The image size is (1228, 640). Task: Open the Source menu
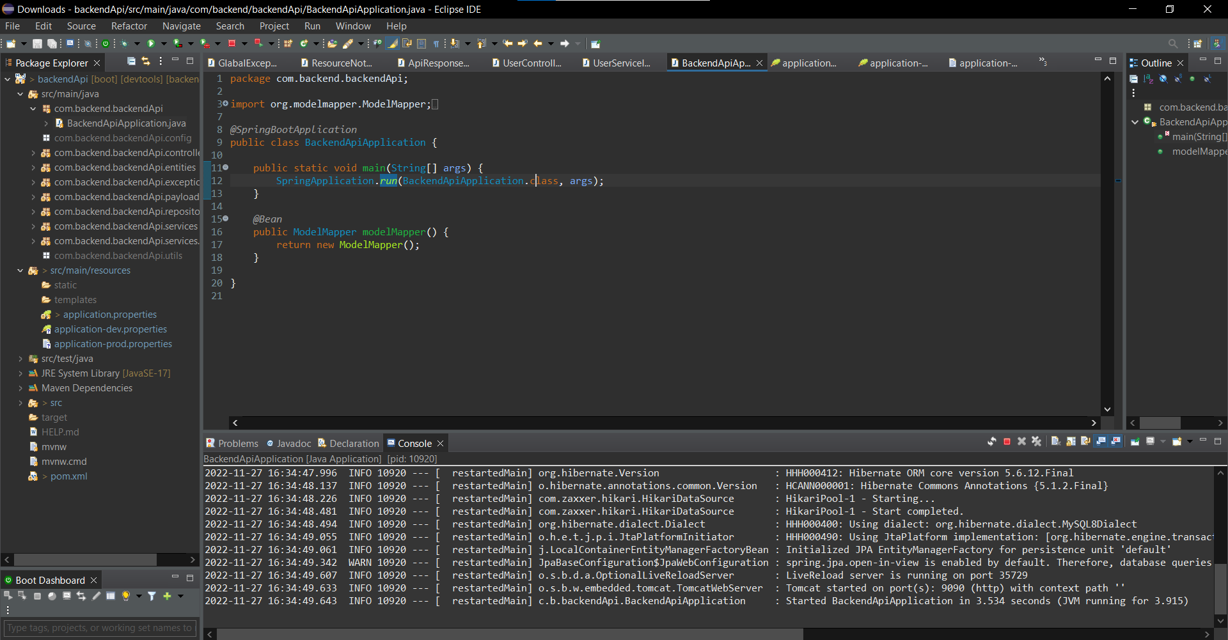click(81, 26)
